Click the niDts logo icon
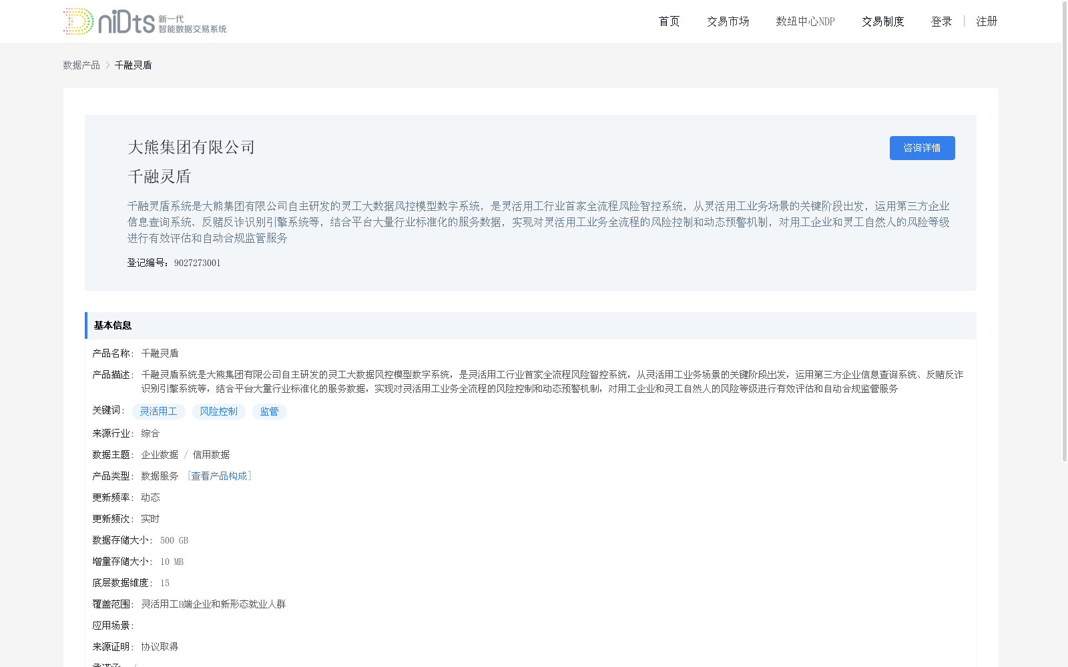The width and height of the screenshot is (1068, 667). [x=145, y=21]
